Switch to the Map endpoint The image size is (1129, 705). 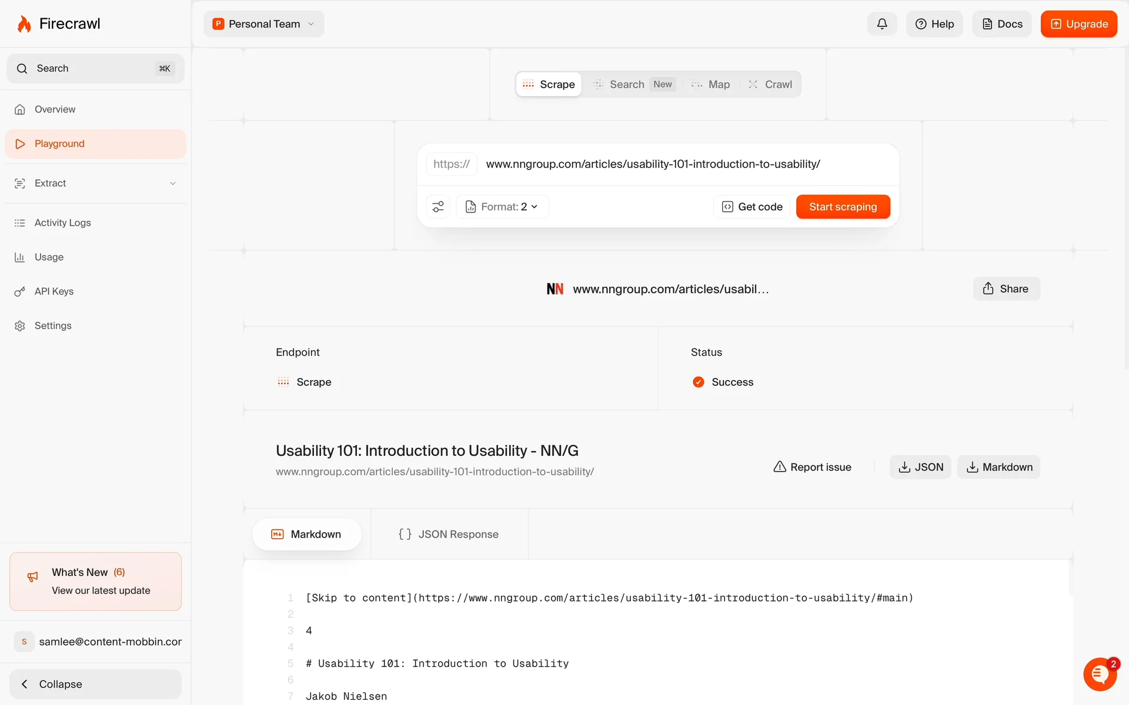[x=712, y=85]
